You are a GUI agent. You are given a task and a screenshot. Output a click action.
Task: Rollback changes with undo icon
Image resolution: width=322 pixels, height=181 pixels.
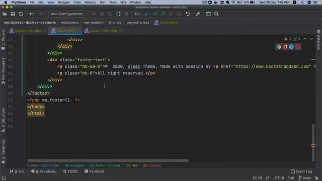click(188, 14)
